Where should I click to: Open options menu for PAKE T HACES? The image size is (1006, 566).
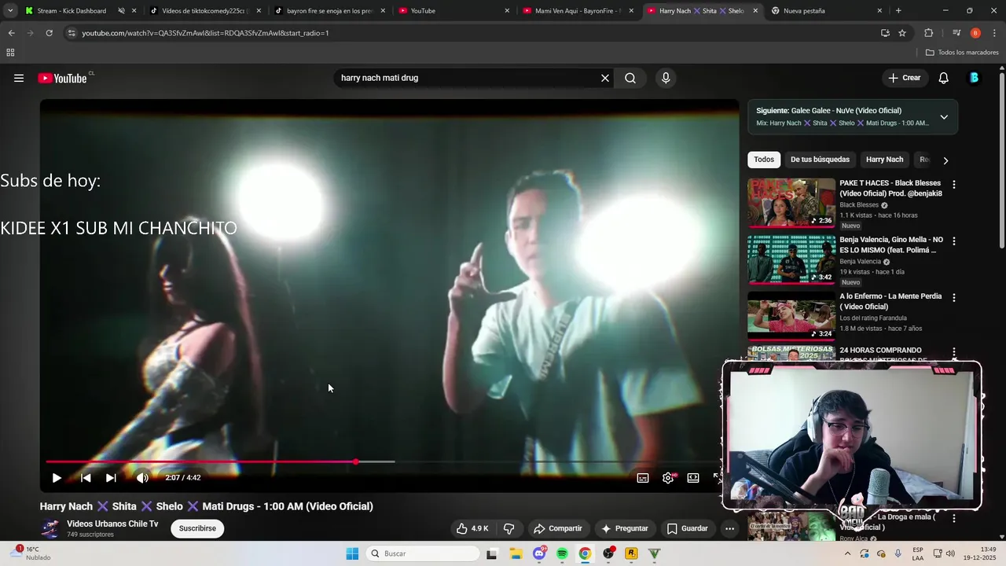point(954,185)
